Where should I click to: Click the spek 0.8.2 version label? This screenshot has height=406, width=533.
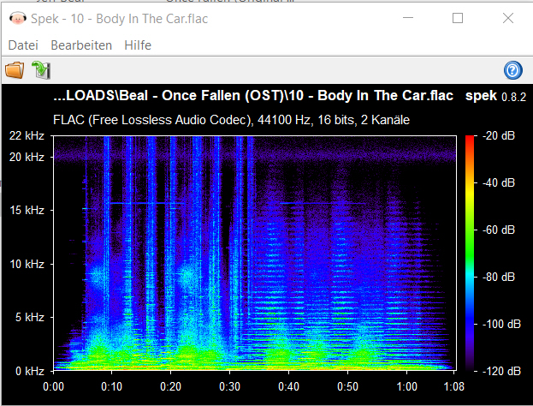pyautogui.click(x=495, y=96)
